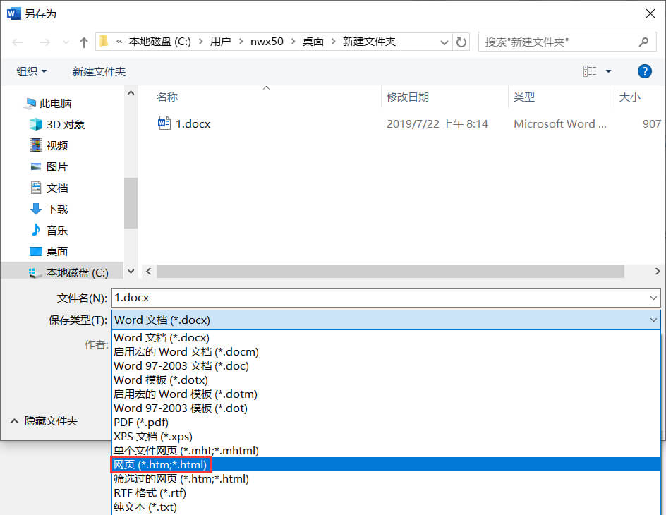Click the refresh icon beside address bar
666x515 pixels.
coord(461,42)
